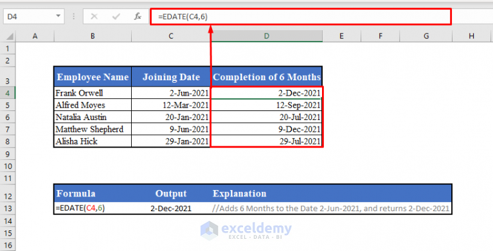Screen dimensions: 493x251
Task: Select row 14 header
Action: point(8,221)
